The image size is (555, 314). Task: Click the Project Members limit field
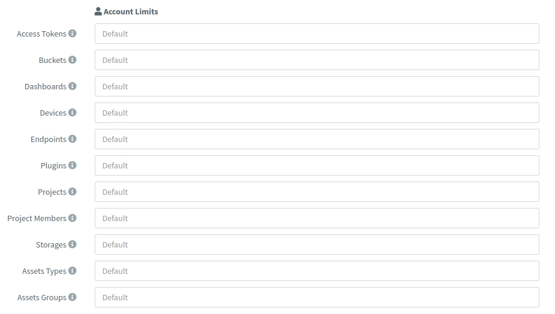pyautogui.click(x=317, y=218)
